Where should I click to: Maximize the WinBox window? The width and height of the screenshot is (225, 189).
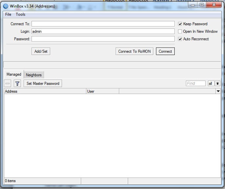click(x=202, y=5)
